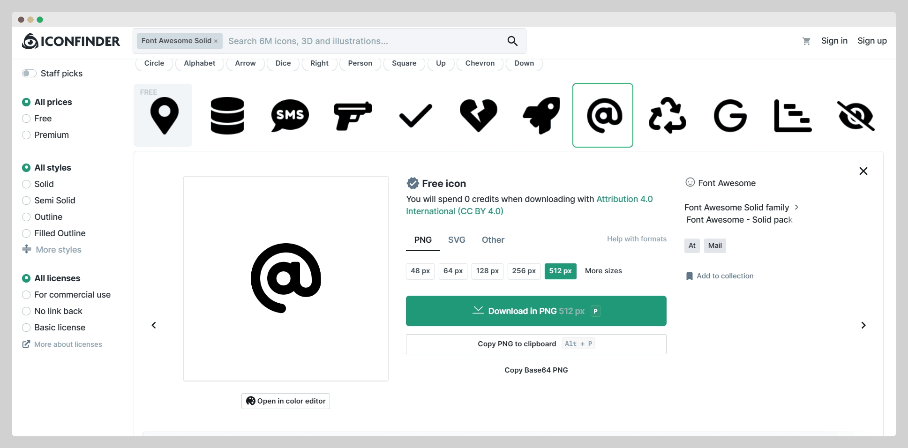Select For commercial use license

27,295
